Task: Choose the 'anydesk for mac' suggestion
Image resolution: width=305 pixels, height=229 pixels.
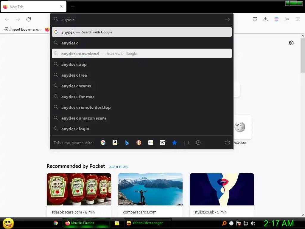Action: [x=141, y=97]
